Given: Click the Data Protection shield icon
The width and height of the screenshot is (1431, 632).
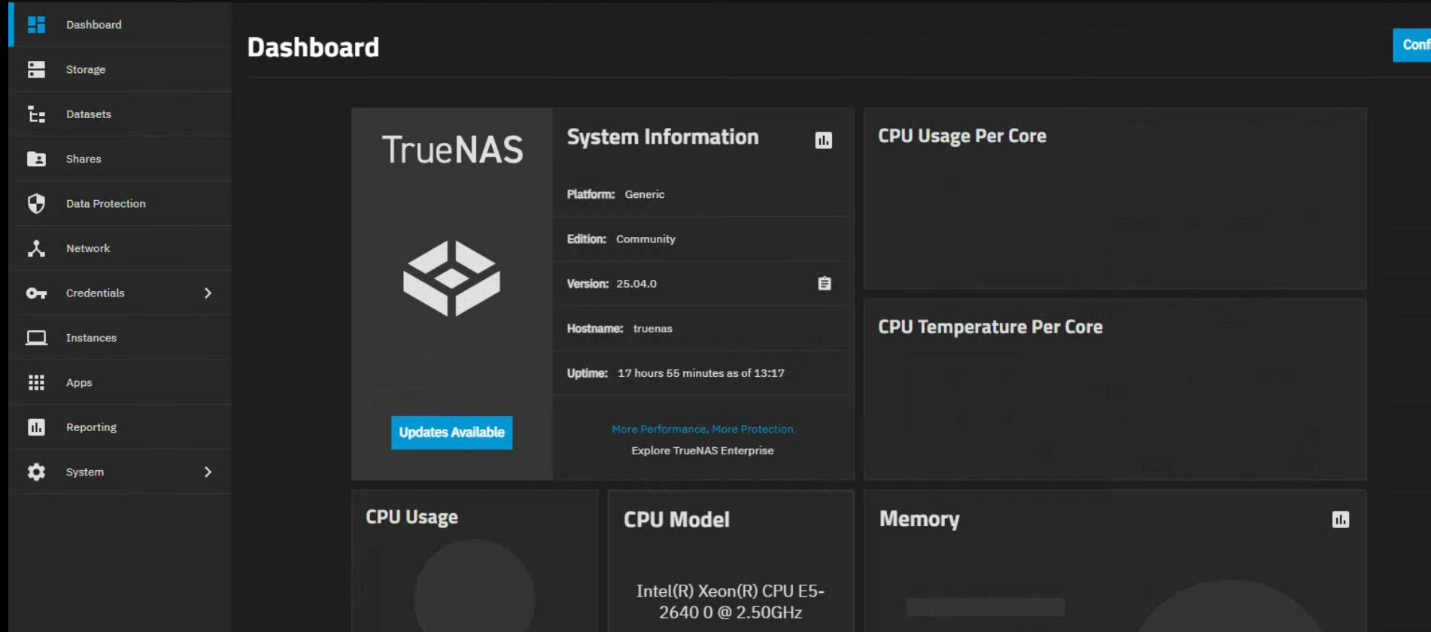Looking at the screenshot, I should 36,204.
